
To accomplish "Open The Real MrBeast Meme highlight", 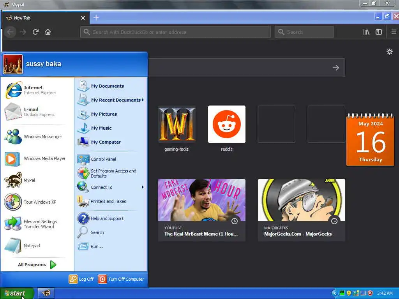I will pyautogui.click(x=201, y=210).
